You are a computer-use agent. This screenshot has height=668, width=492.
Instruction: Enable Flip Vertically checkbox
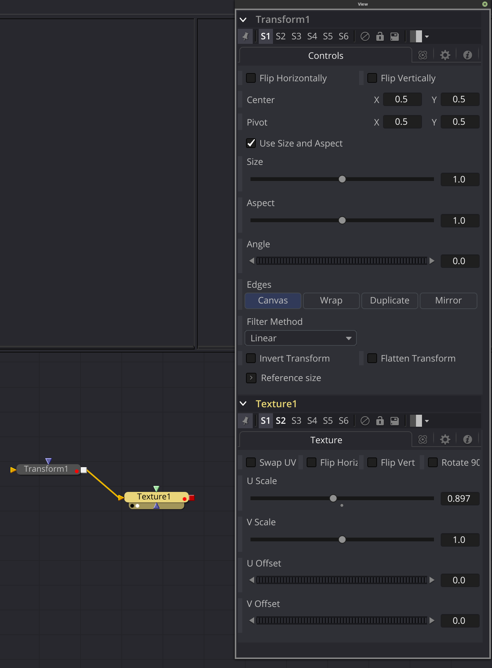372,78
